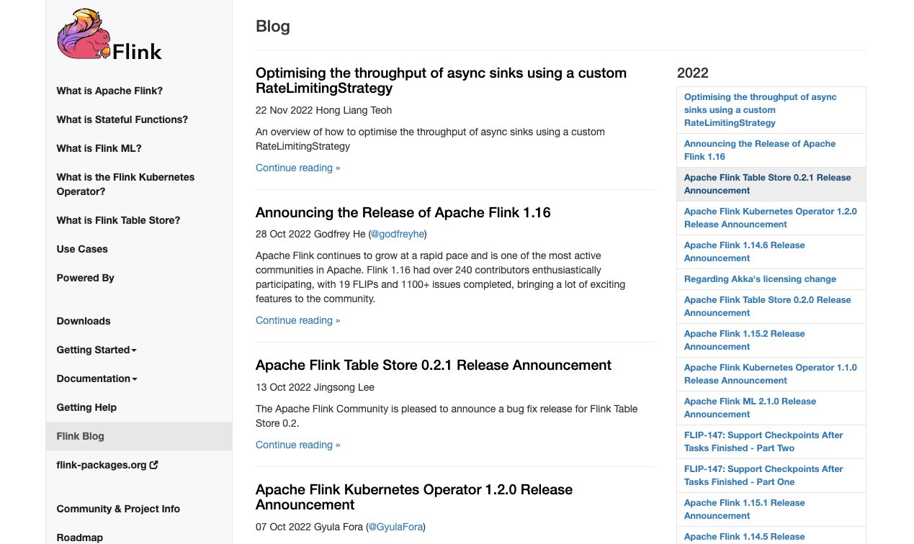Go to Use Cases page
The width and height of the screenshot is (914, 544).
[82, 249]
